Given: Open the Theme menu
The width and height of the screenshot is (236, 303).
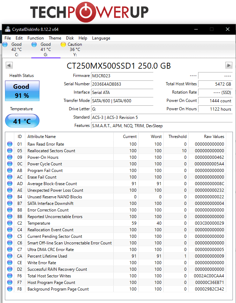Looking at the screenshot, I should click(55, 38).
